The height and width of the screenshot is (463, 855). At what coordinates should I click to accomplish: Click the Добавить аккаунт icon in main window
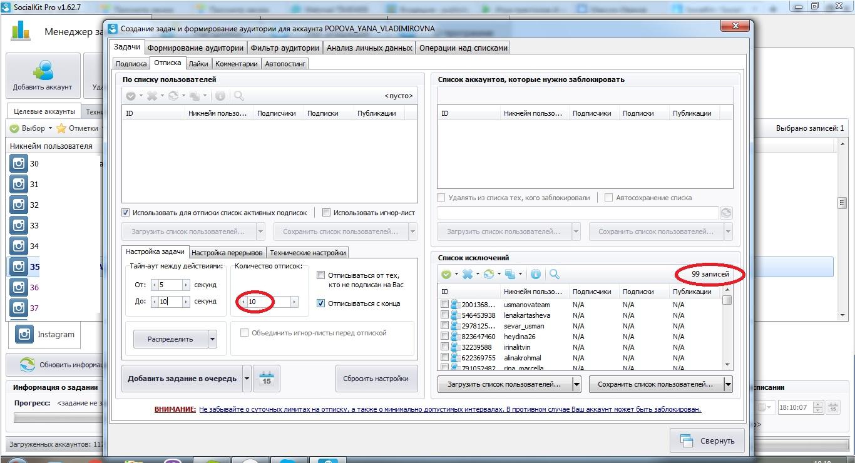43,70
